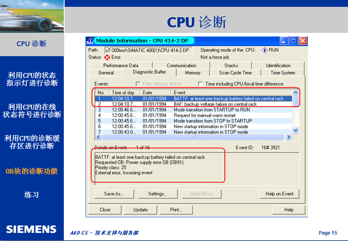Screen dimensions: 348x241
Task: Open the Stacks tab
Action: pos(231,65)
